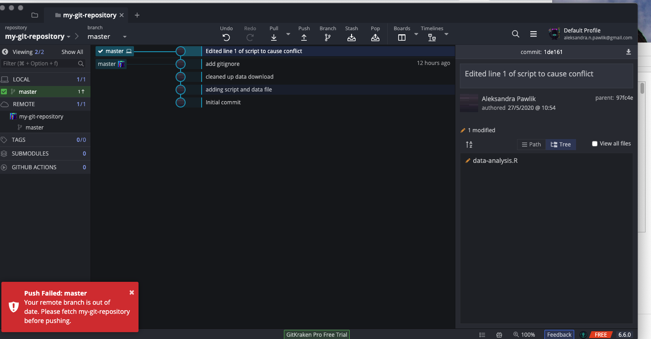This screenshot has height=339, width=651.
Task: Stash changes with the Stash icon
Action: 352,38
